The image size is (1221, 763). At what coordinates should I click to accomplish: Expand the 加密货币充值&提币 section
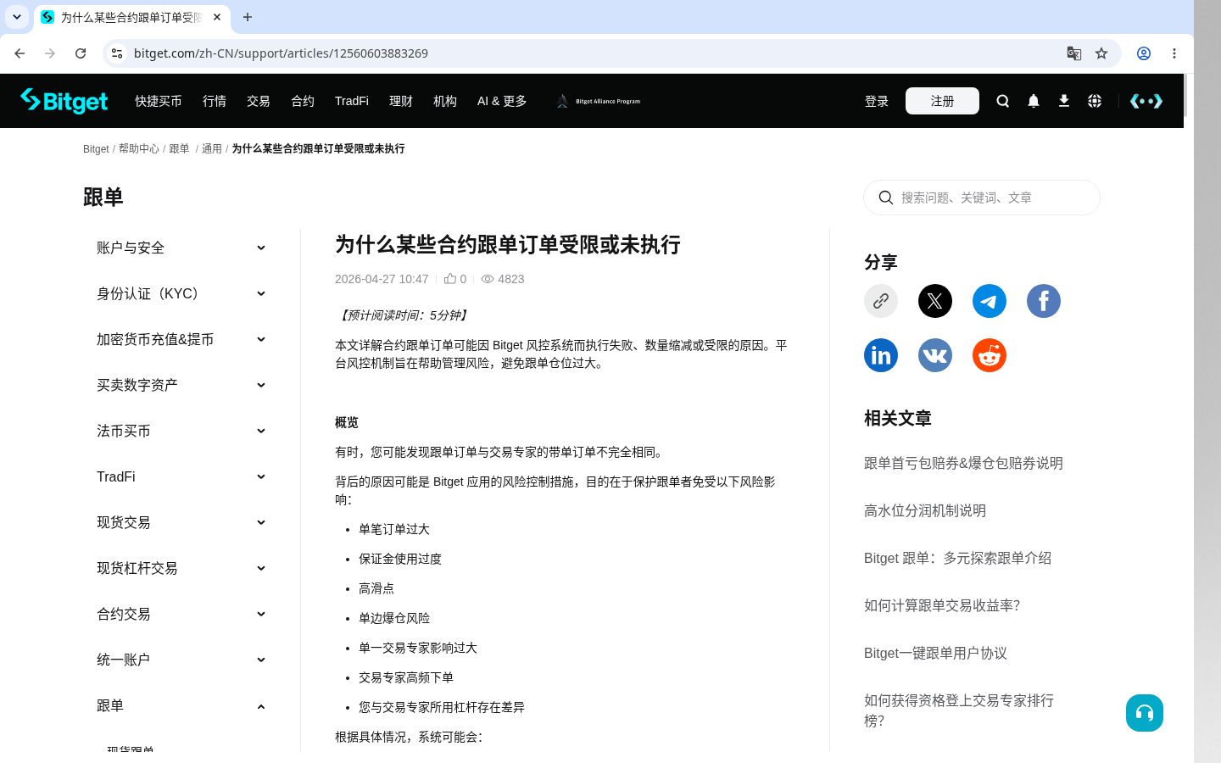coord(181,339)
